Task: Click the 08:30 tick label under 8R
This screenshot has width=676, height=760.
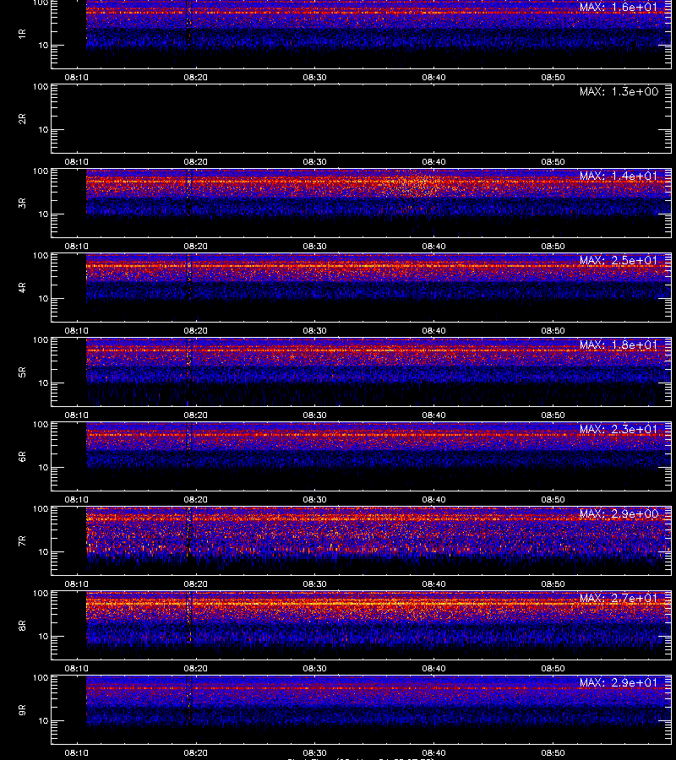Action: (314, 669)
